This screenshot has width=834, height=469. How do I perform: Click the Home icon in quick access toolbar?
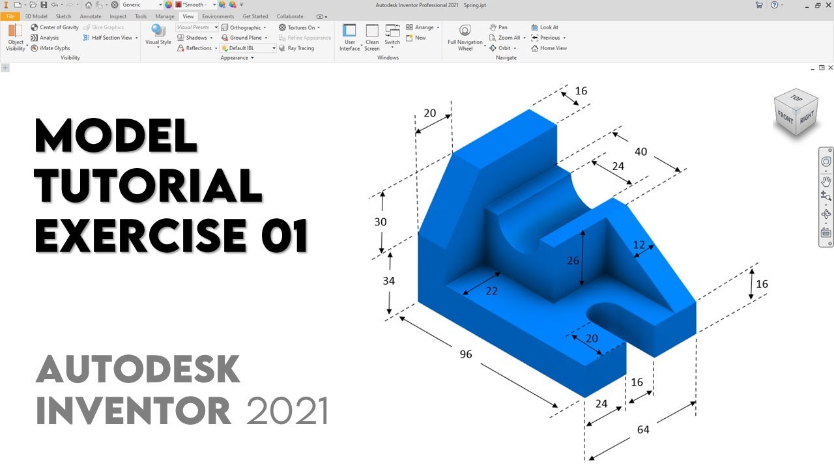pyautogui.click(x=88, y=5)
